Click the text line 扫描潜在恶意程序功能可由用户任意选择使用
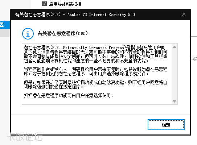 pos(69,95)
